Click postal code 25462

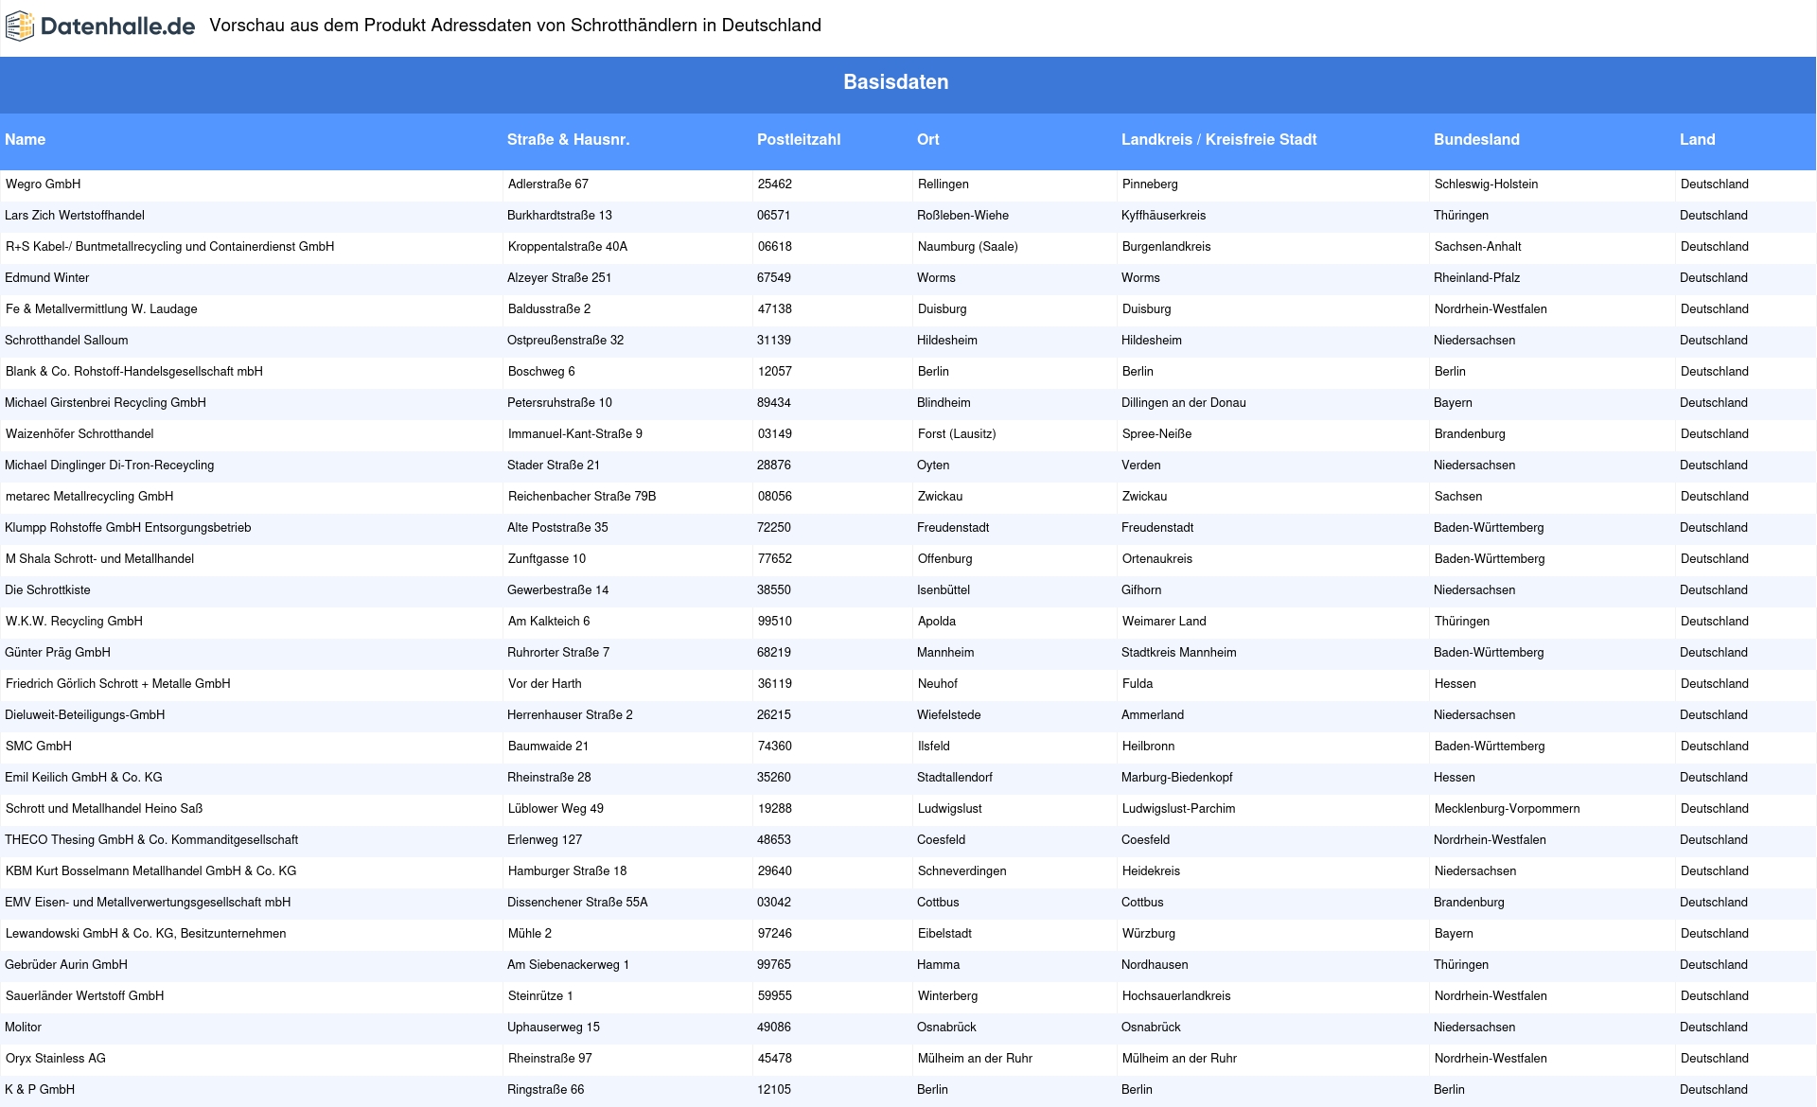(x=775, y=184)
